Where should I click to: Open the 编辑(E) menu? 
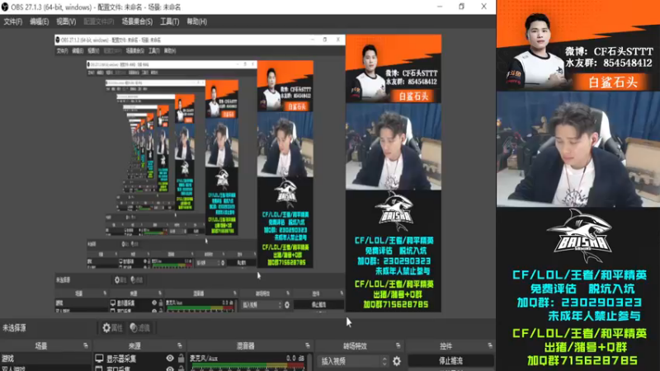click(x=39, y=21)
